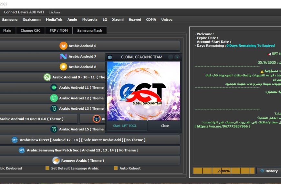Click Arabic Samsung New Patch Sec button
The height and width of the screenshot is (184, 281).
click(x=90, y=150)
